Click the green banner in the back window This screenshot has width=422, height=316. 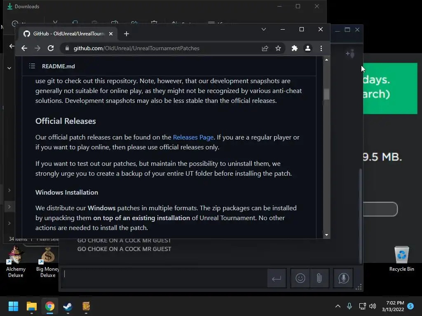[390, 88]
